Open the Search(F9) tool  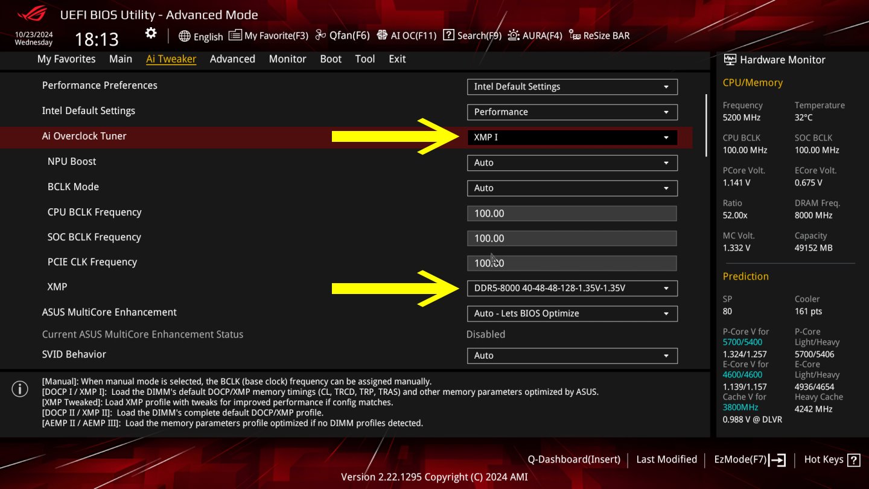click(472, 36)
